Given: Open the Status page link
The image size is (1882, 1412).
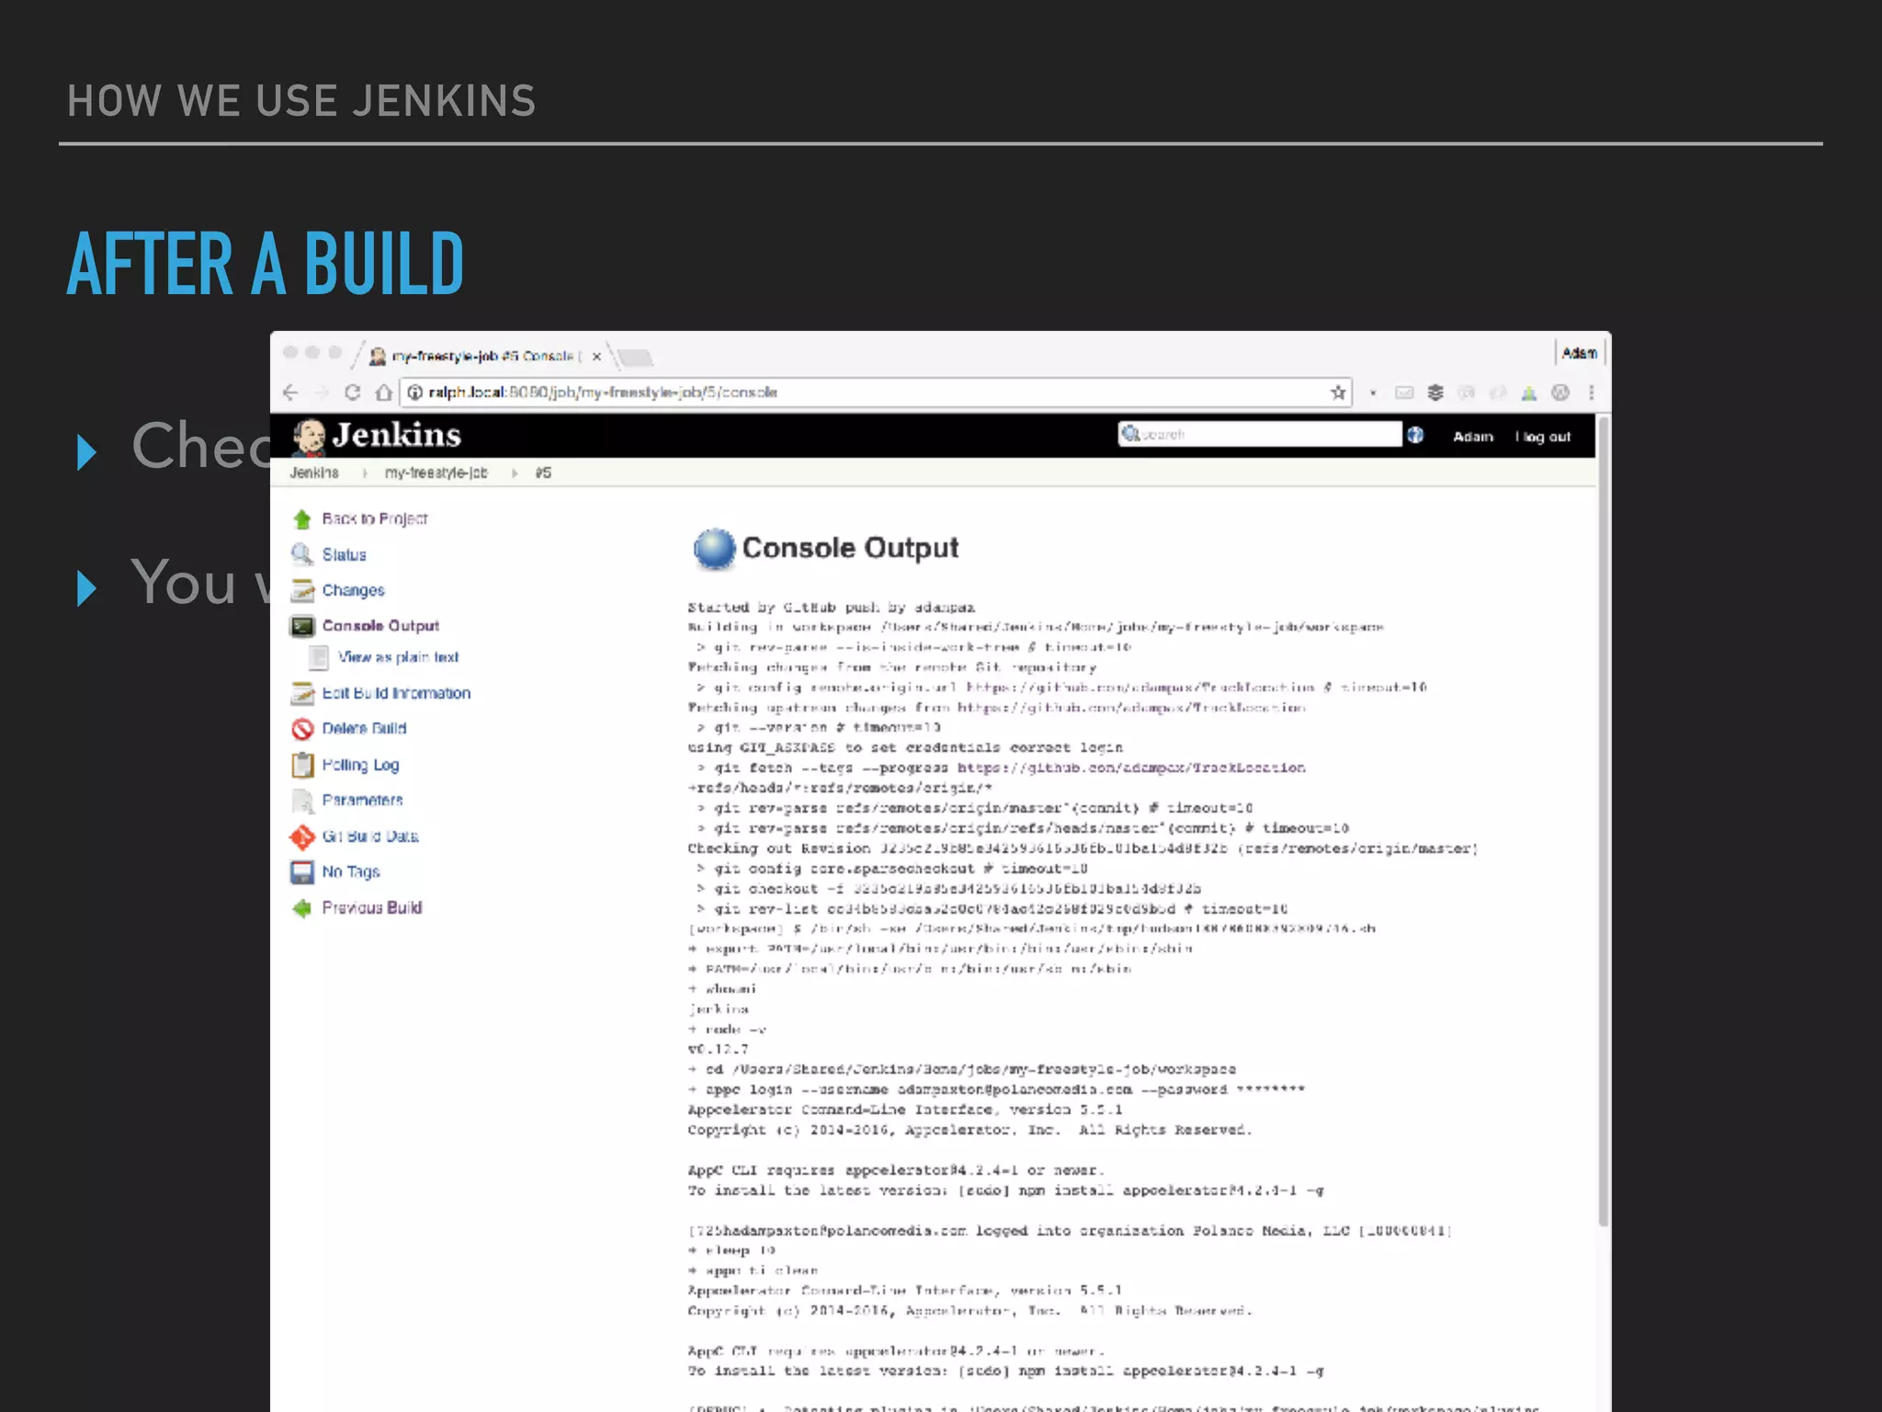Looking at the screenshot, I should [x=344, y=554].
